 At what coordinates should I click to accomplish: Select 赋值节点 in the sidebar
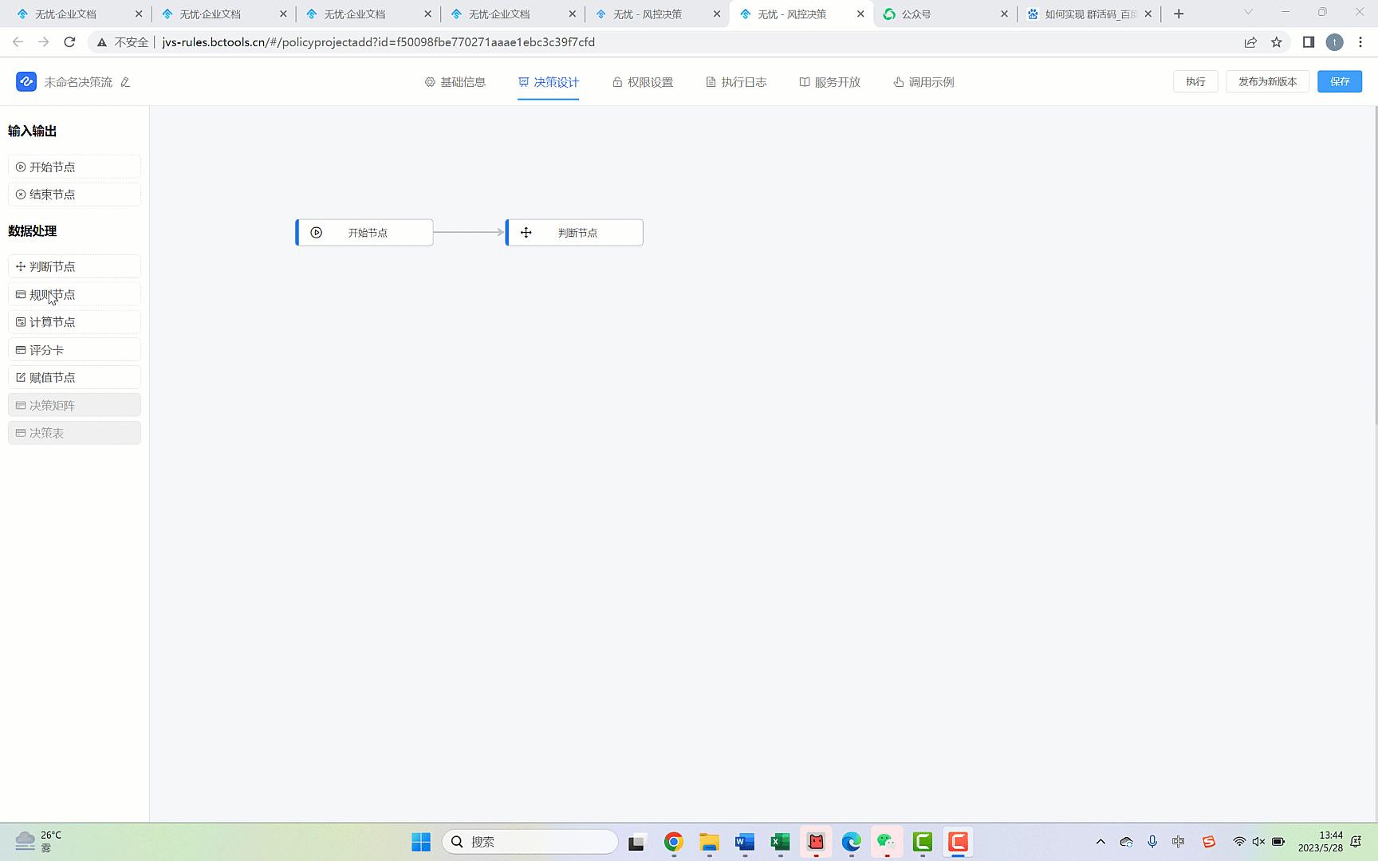74,377
